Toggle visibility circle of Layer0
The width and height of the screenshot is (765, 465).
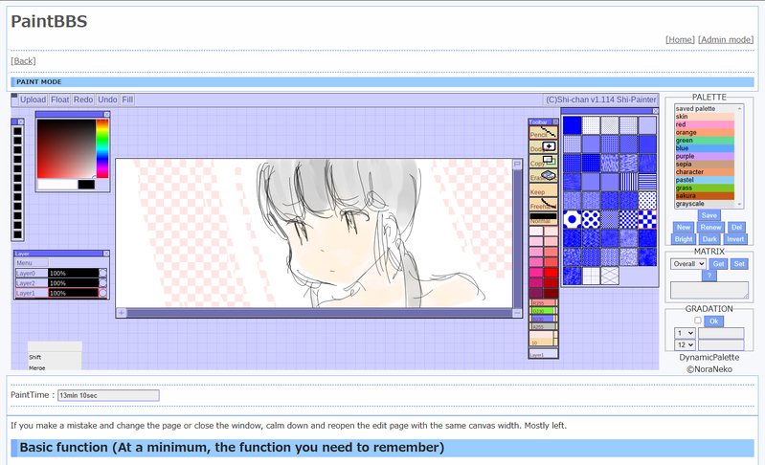(103, 273)
